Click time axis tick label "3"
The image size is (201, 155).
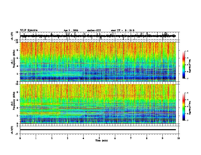pyautogui.click(x=68, y=138)
